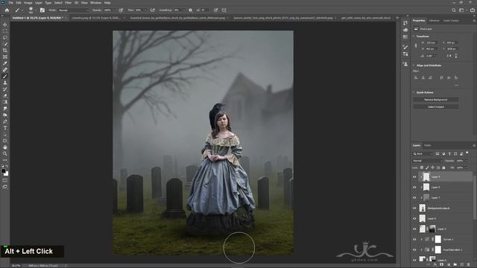Select the Healing Brush tool
477x268 pixels.
tap(5, 70)
